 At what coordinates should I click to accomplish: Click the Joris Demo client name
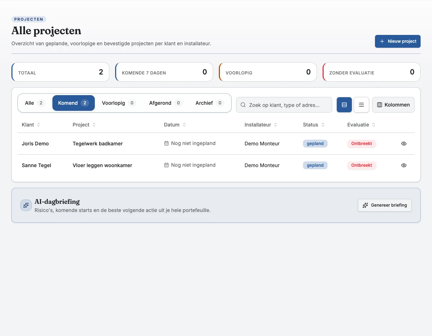click(35, 144)
